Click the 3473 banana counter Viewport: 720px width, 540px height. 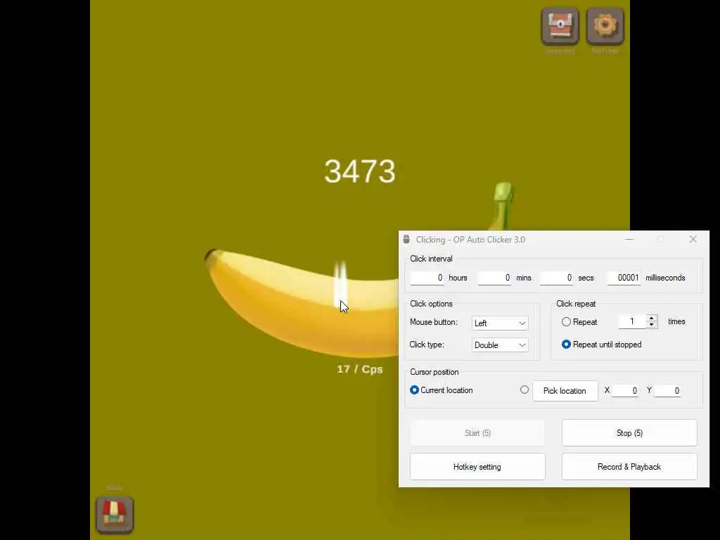[x=360, y=172]
